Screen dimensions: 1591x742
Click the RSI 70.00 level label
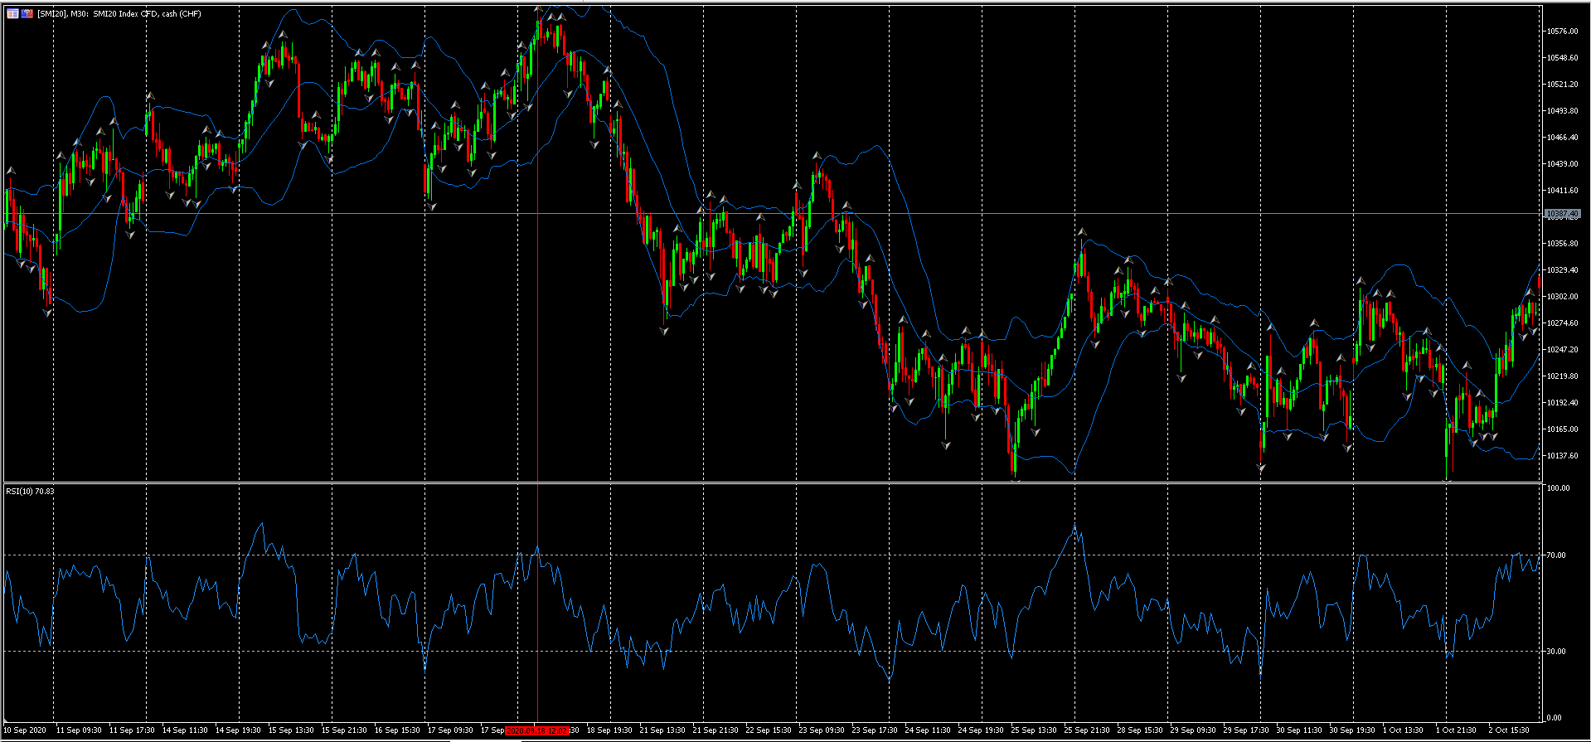click(x=1556, y=555)
